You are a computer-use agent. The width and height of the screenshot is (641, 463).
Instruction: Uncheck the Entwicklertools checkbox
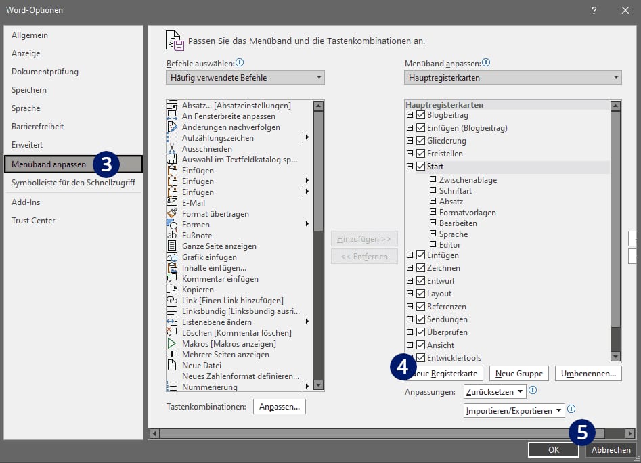coord(420,357)
